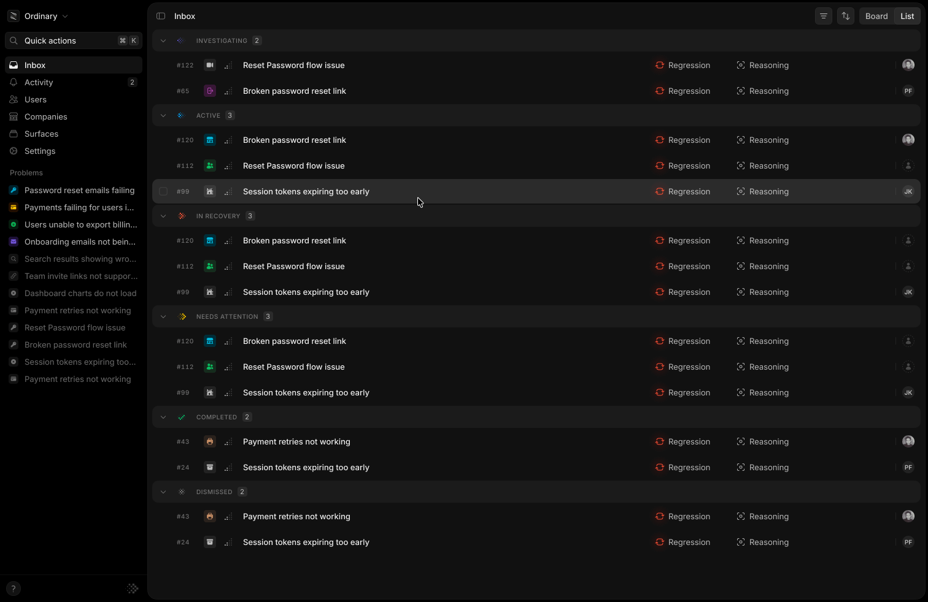928x602 pixels.
Task: Open Dashboard charts do not load problem
Action: (x=74, y=293)
